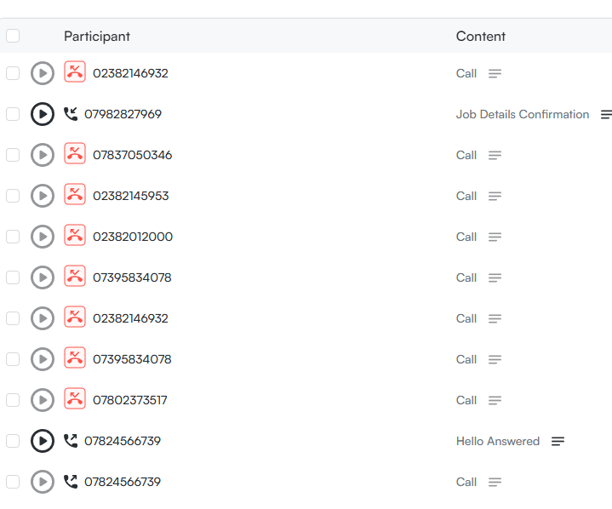Tick the checkbox for 07982827969
The height and width of the screenshot is (509, 612).
coord(13,114)
